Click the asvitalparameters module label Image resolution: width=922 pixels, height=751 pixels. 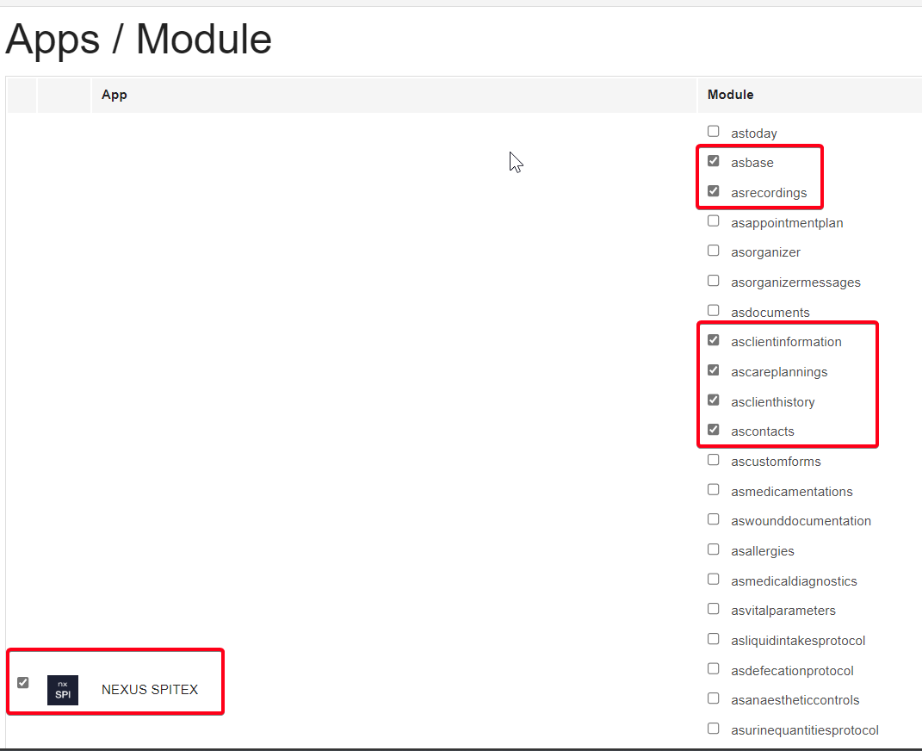click(783, 611)
